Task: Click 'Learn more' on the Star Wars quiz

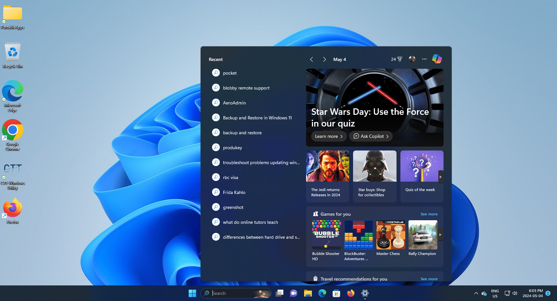Action: point(328,136)
